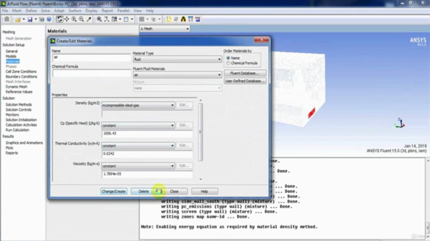Open the Fluent Fluid Materials dropdown
The image size is (430, 241).
click(x=177, y=74)
